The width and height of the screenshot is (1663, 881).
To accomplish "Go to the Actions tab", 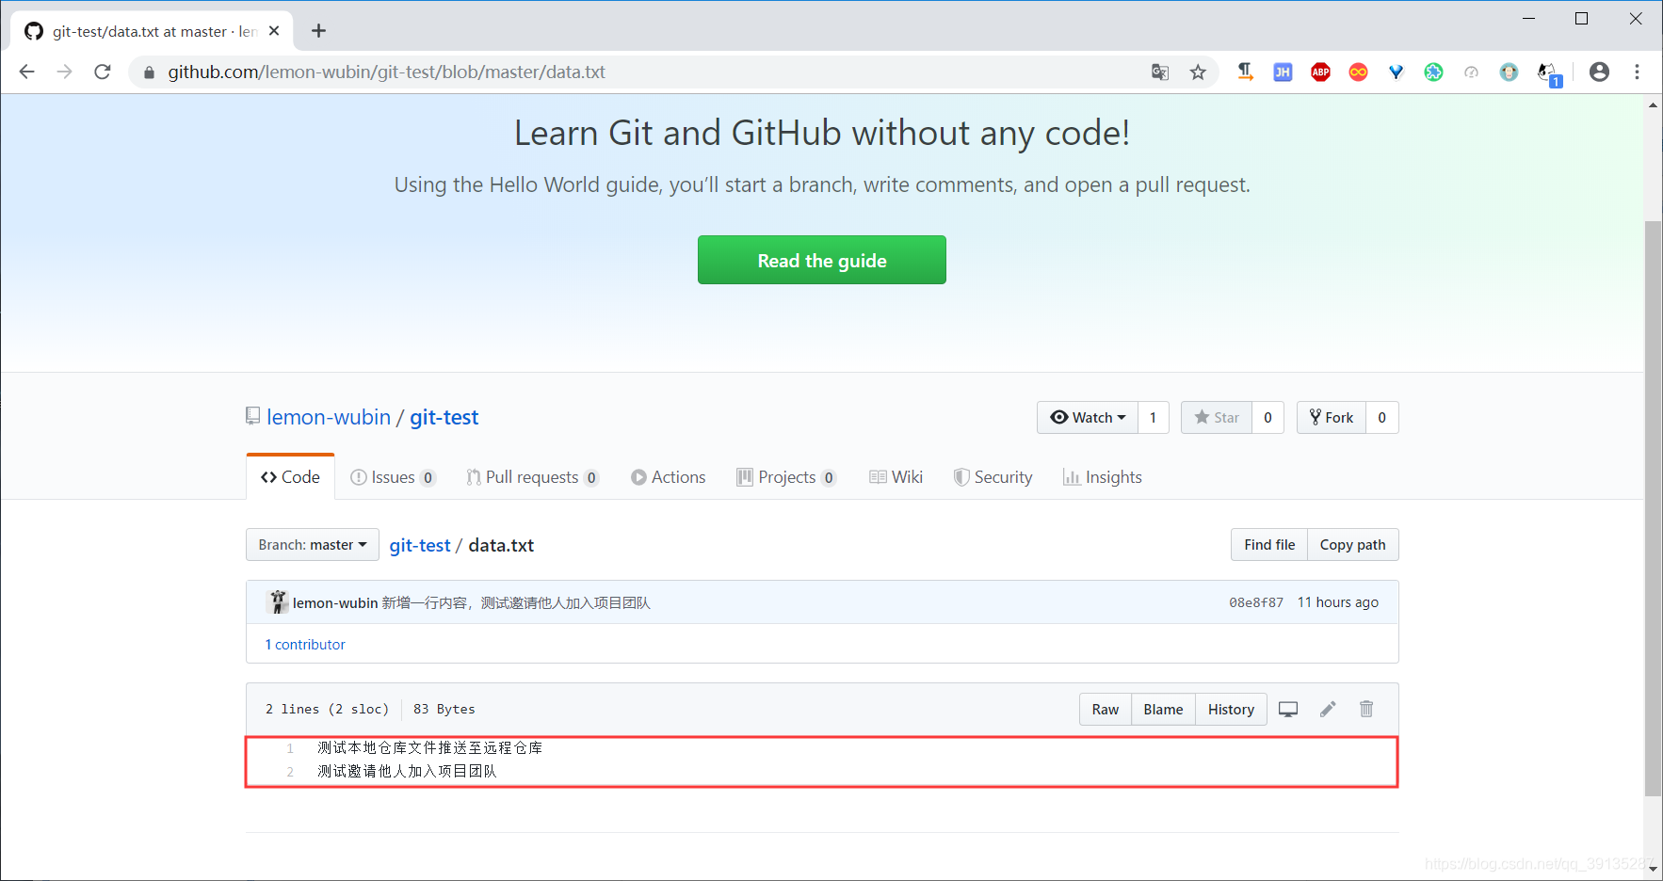I will [668, 477].
